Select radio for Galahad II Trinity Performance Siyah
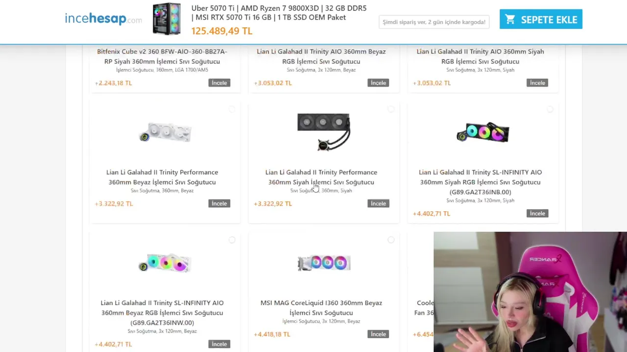 click(x=391, y=110)
